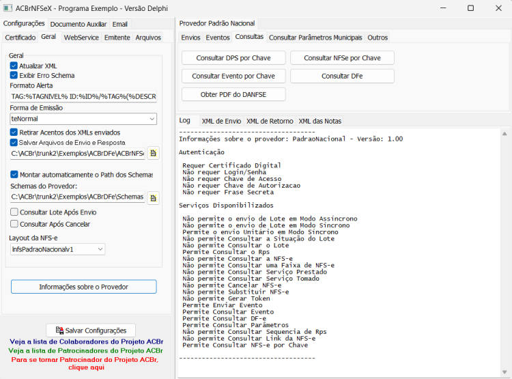Click Informações sobre o Provedor button
Image resolution: width=512 pixels, height=379 pixels.
click(x=83, y=287)
